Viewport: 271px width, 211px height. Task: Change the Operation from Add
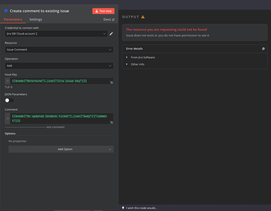click(59, 66)
